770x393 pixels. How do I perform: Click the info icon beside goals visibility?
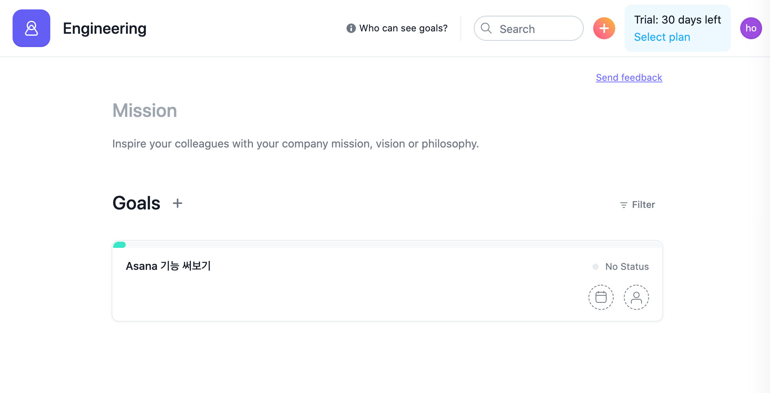click(x=351, y=28)
